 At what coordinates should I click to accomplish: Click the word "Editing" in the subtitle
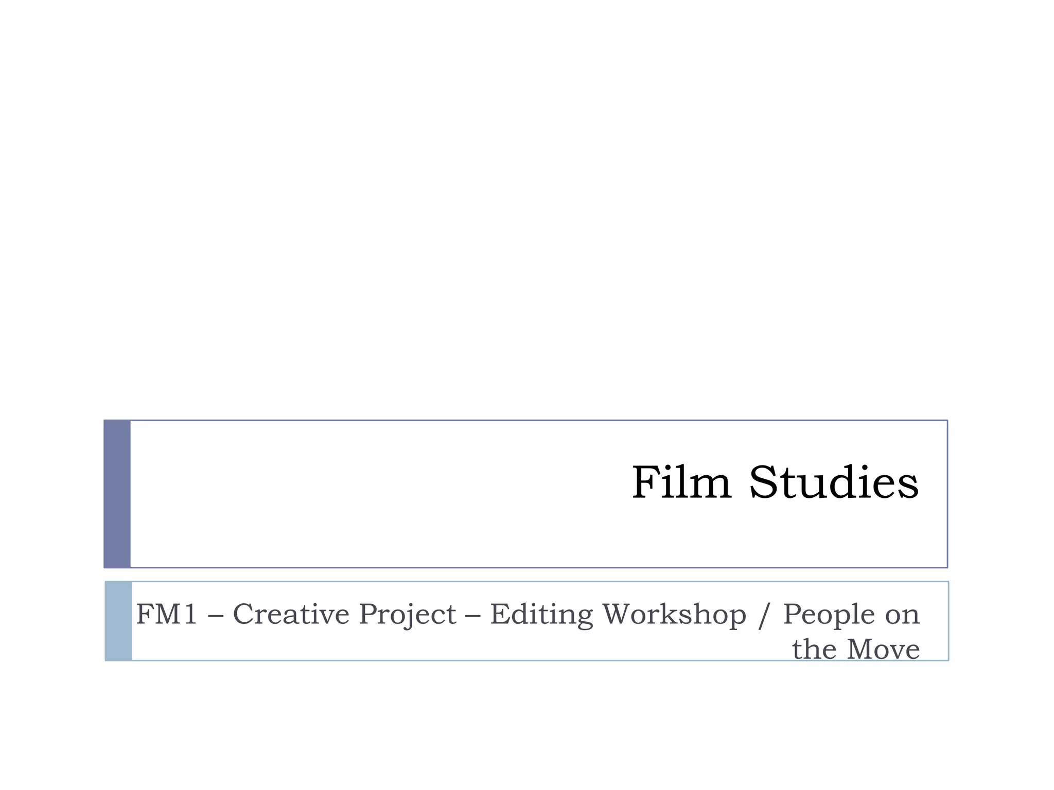point(540,615)
